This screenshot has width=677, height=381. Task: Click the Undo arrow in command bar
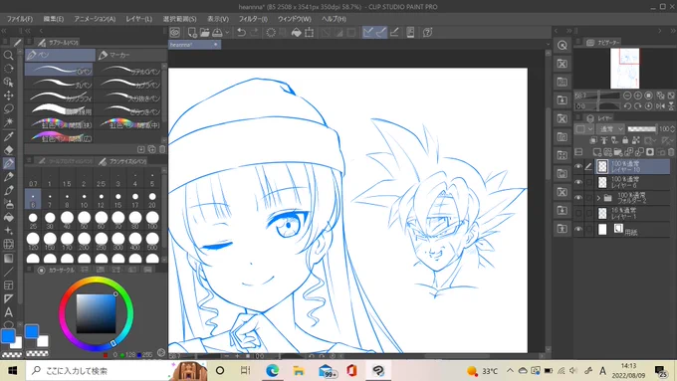(x=241, y=33)
